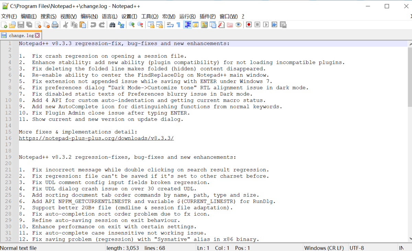Screen dimensions: 412x251
Task: Start recording a macro
Action: tap(249, 24)
